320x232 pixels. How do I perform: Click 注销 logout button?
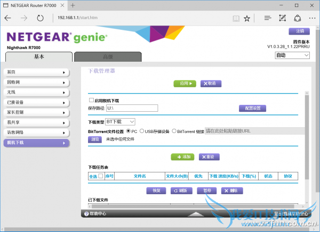[299, 31]
